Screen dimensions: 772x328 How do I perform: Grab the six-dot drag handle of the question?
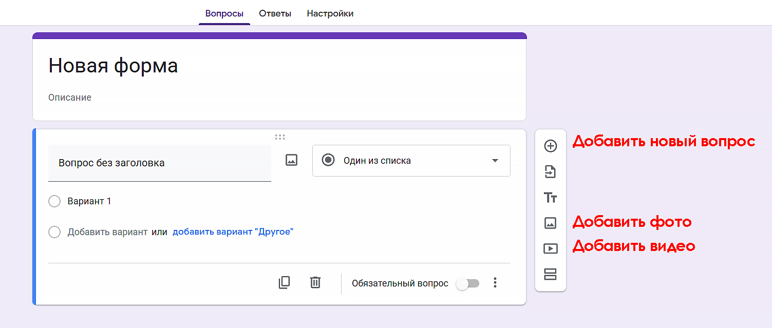[x=280, y=137]
